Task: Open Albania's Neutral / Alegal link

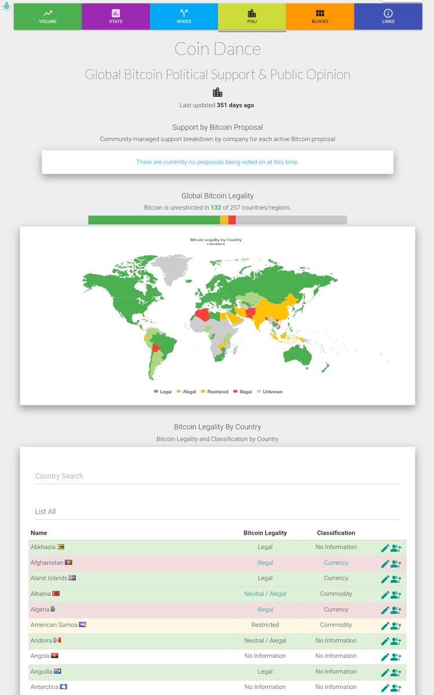Action: 265,594
